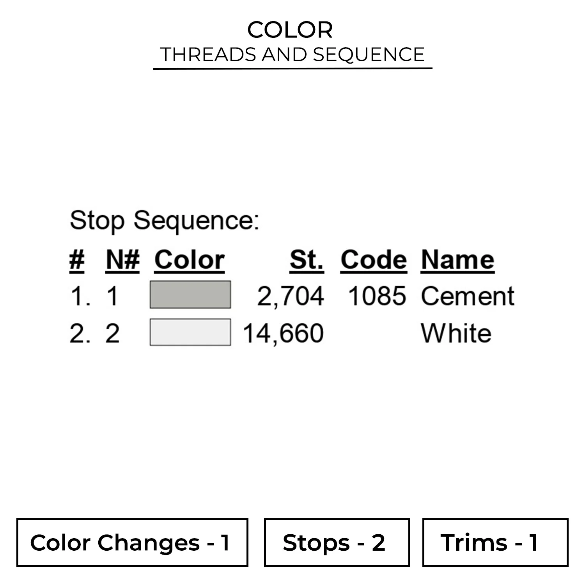Click the White thread name
The image size is (585, 585).
coord(456,333)
